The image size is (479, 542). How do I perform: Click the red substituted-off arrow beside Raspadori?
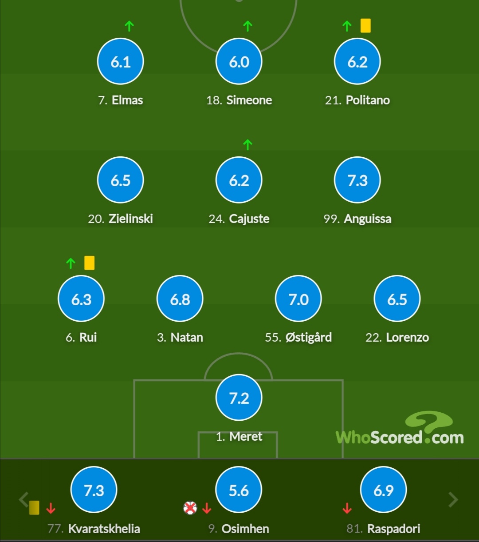[x=347, y=508]
